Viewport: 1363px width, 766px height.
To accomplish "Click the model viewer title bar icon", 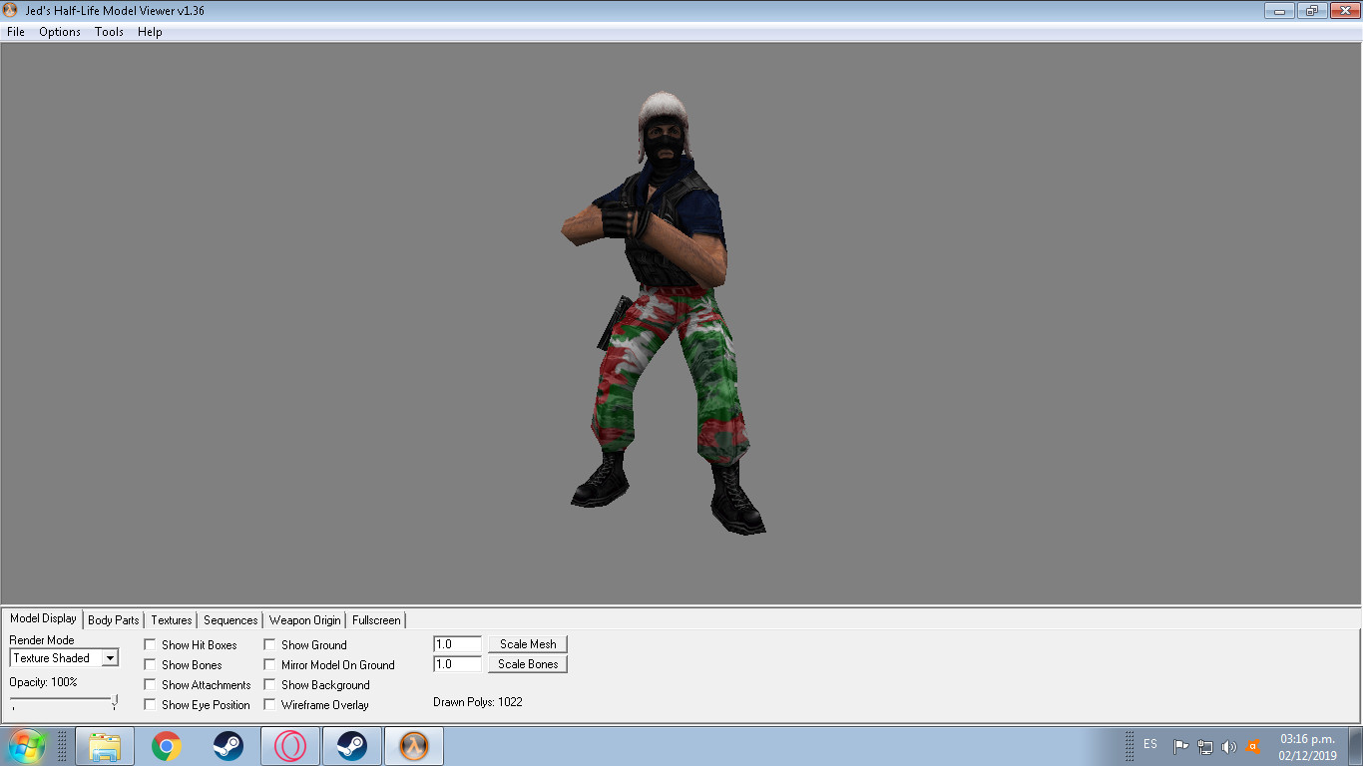I will pos(11,10).
